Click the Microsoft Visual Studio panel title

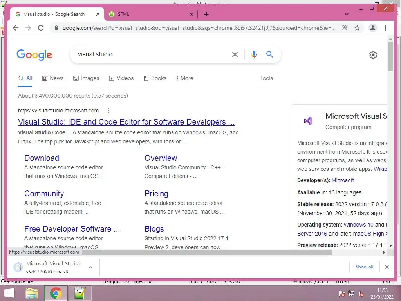click(356, 116)
